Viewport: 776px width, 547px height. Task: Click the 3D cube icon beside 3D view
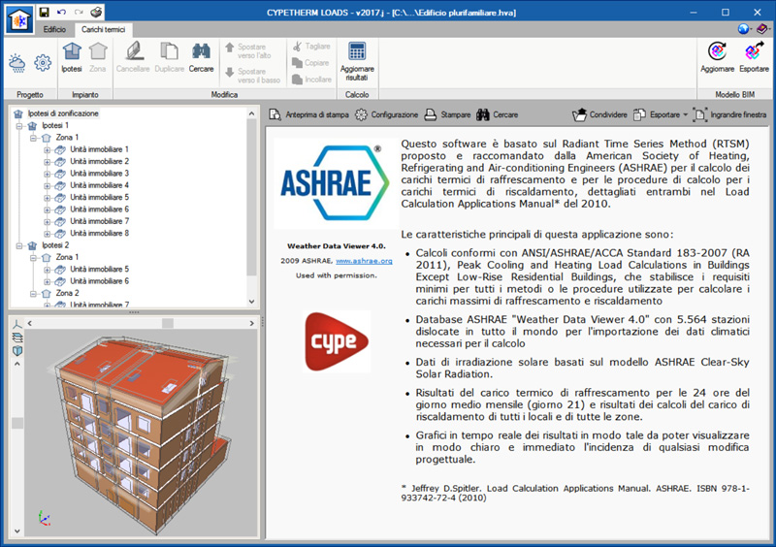click(x=17, y=351)
